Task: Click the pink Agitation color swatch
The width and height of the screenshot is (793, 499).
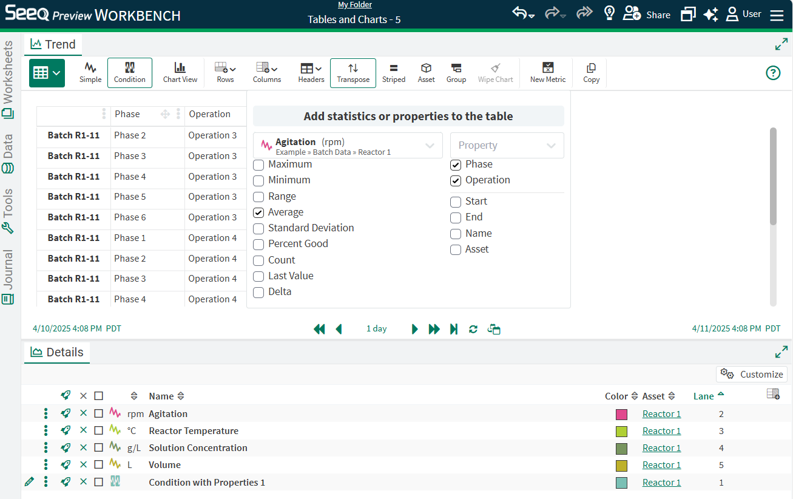Action: 621,415
